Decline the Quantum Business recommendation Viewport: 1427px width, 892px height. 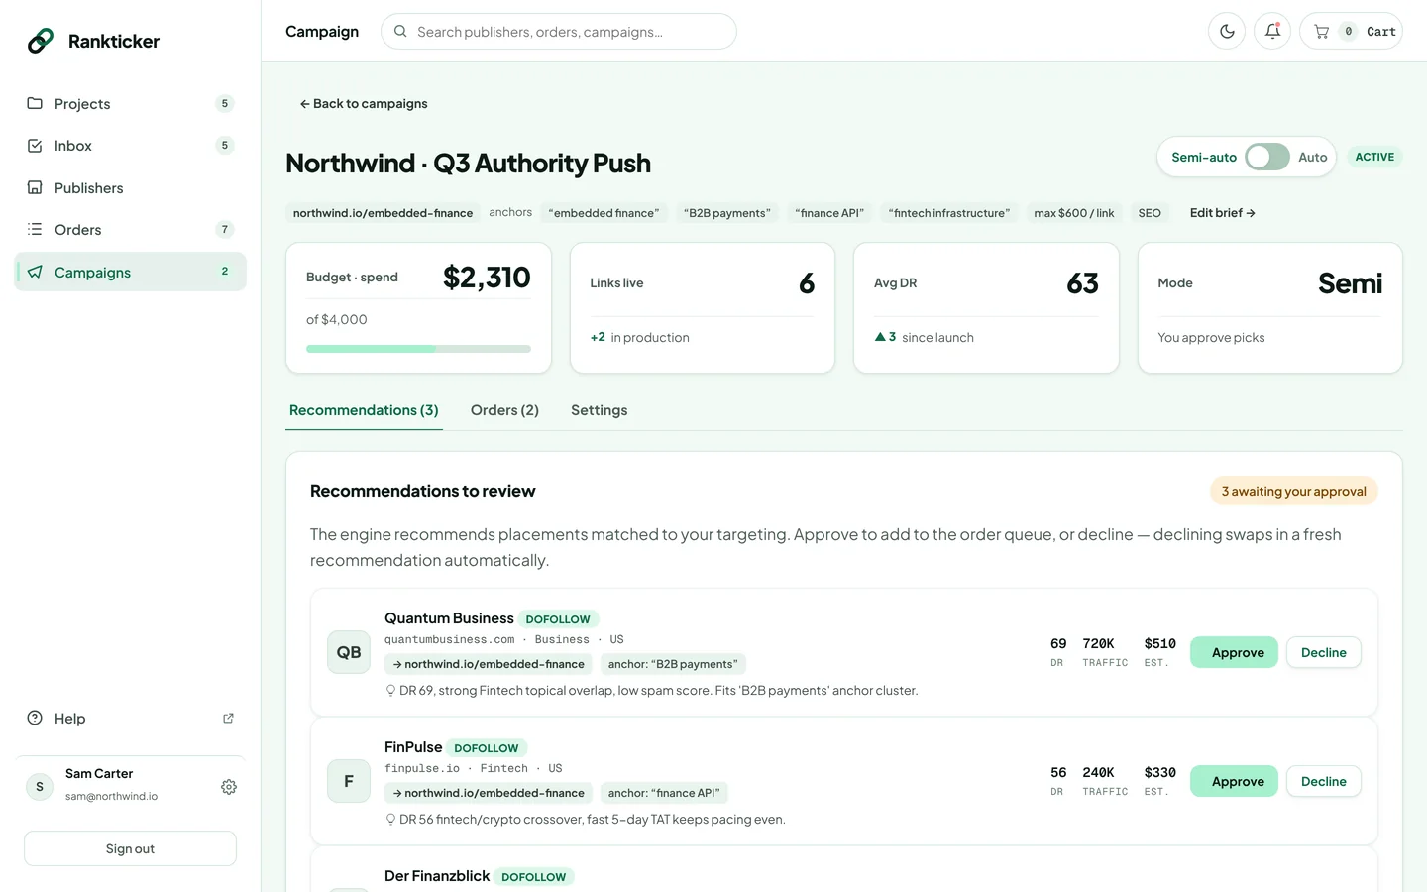tap(1323, 652)
